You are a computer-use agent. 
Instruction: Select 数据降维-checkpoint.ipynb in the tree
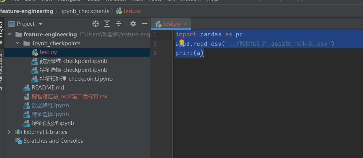[x=73, y=61]
